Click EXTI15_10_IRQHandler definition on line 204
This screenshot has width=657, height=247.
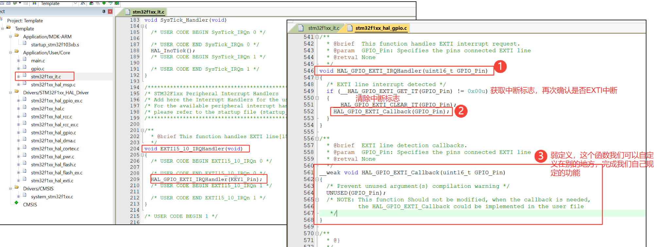(193, 149)
